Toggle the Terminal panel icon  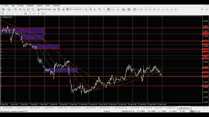tap(28, 9)
